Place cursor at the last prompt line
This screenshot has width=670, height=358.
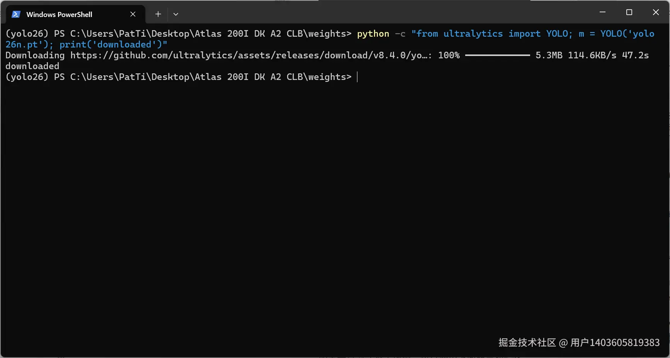coord(357,77)
